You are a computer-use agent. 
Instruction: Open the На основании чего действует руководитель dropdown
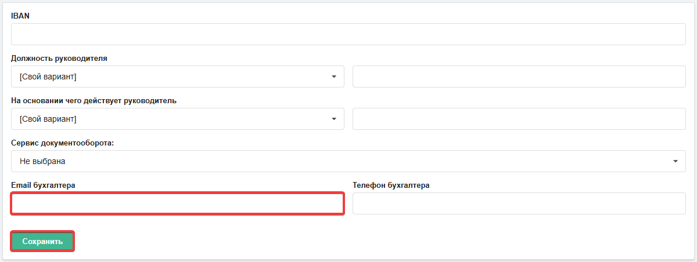(x=178, y=119)
